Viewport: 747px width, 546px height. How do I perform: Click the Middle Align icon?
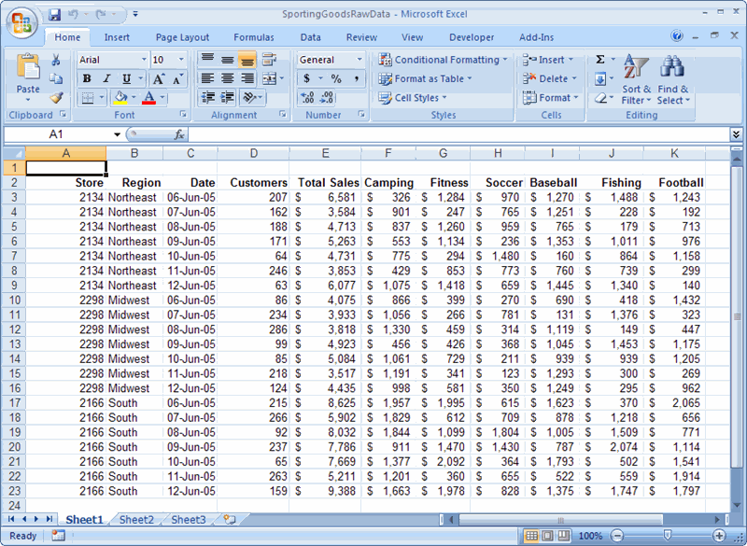(x=228, y=60)
